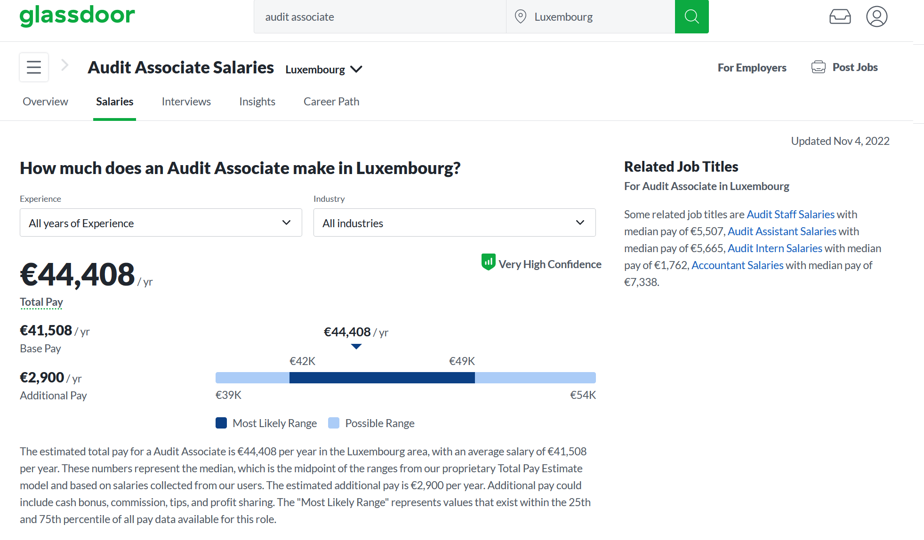
Task: Open the All industries dropdown
Action: [x=454, y=223]
